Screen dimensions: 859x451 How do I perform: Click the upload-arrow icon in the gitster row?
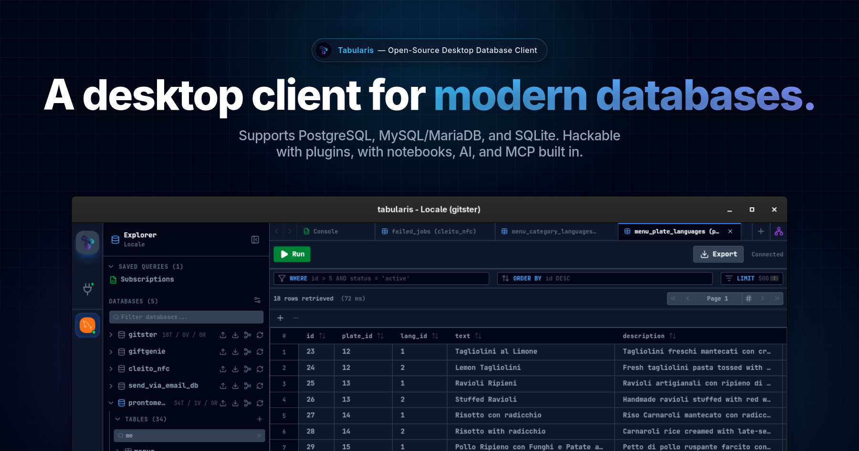[223, 335]
